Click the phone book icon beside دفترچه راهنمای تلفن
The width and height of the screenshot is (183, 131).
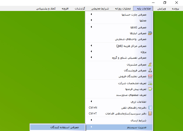tap(150, 108)
